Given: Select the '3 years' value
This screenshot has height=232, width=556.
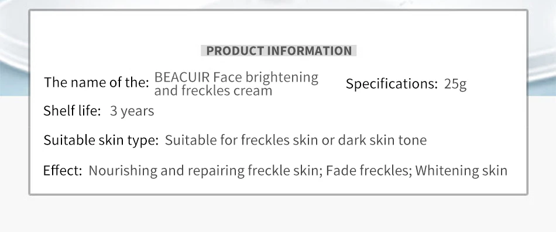Looking at the screenshot, I should tap(132, 111).
